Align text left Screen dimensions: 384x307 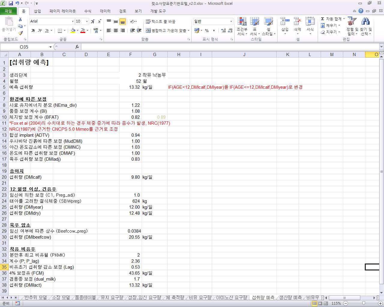click(109, 31)
